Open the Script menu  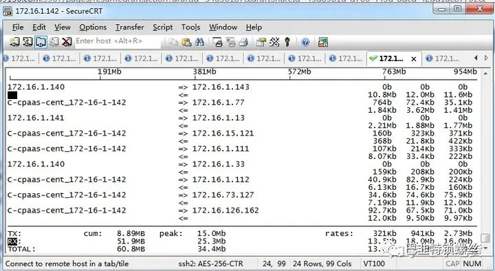[162, 27]
